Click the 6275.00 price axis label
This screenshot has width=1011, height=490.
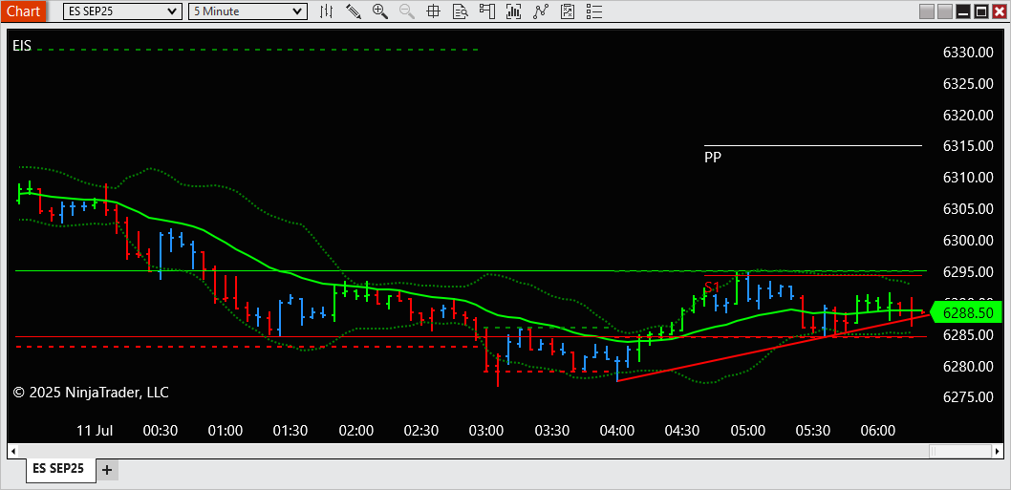(x=968, y=397)
